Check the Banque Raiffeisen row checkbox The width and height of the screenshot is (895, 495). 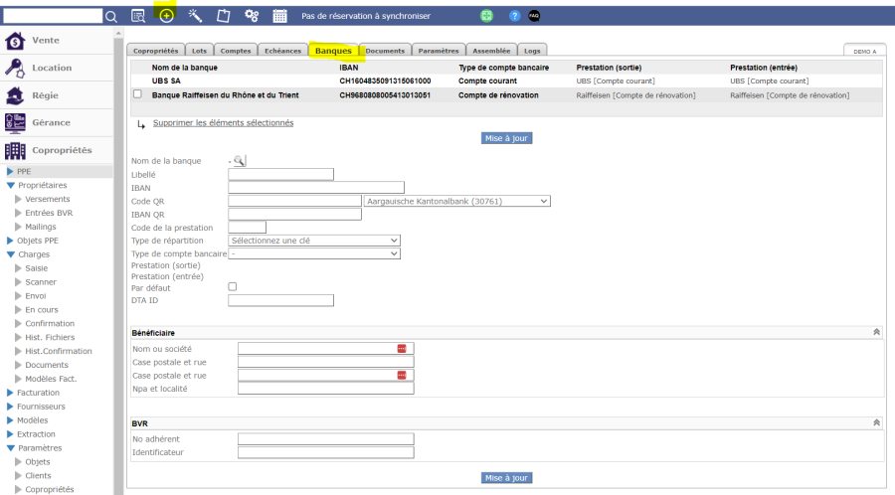click(x=137, y=95)
